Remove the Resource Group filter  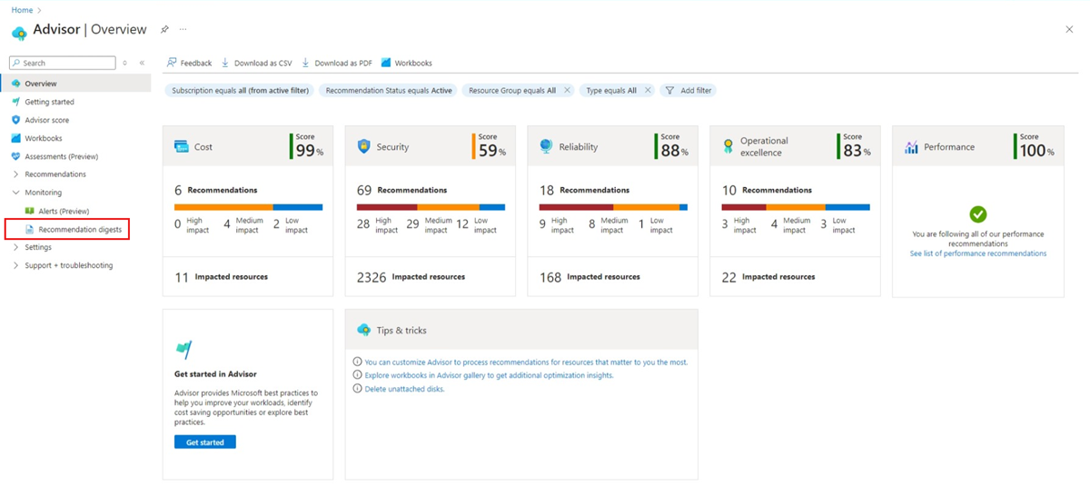tap(567, 90)
